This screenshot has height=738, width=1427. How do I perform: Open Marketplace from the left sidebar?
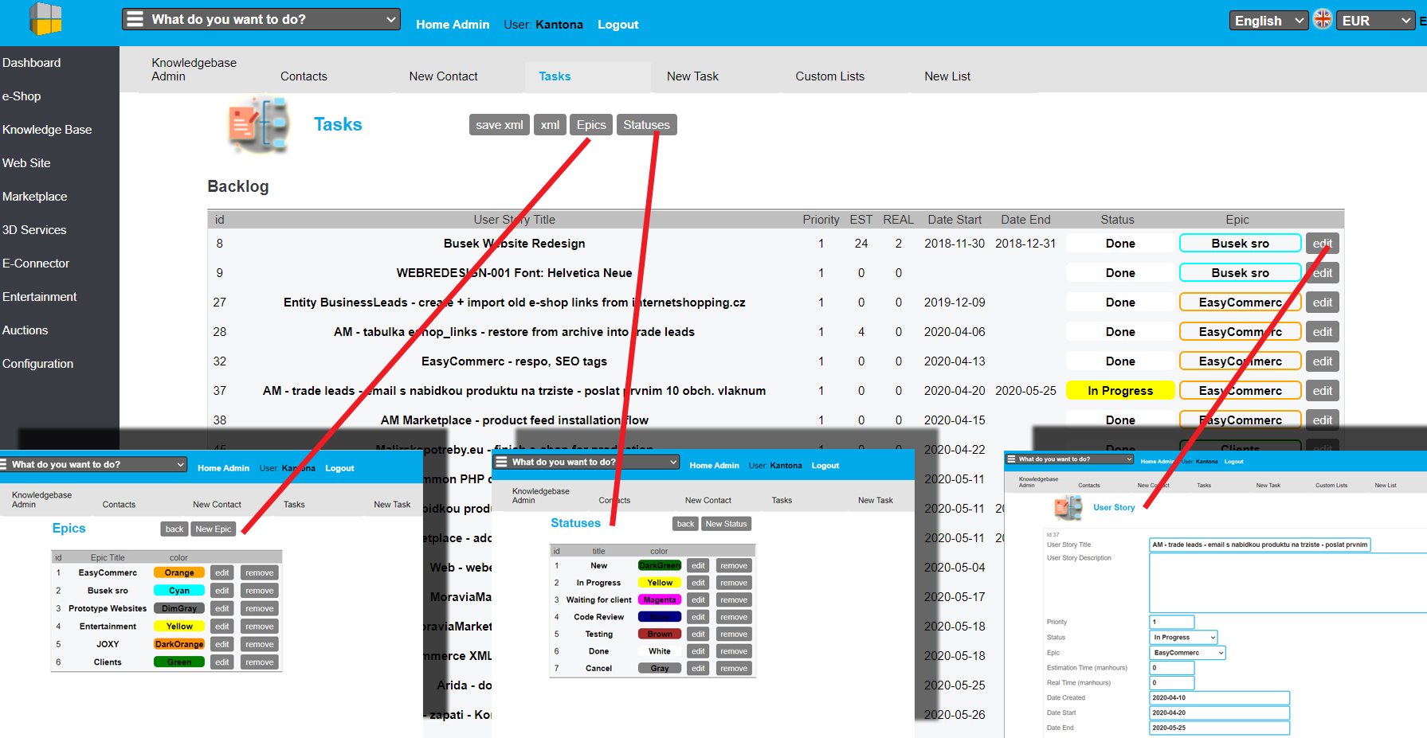[x=35, y=197]
